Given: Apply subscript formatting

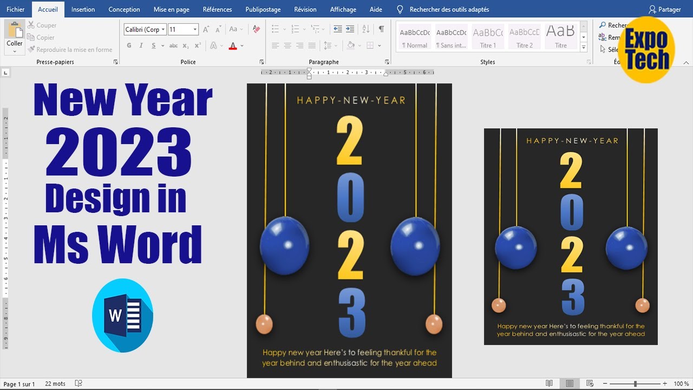Looking at the screenshot, I should (186, 46).
